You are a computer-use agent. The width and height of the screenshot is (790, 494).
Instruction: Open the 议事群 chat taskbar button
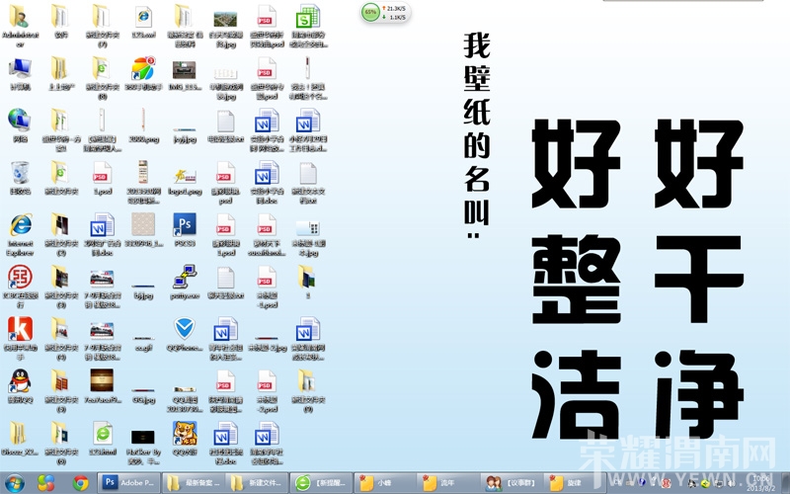point(509,483)
